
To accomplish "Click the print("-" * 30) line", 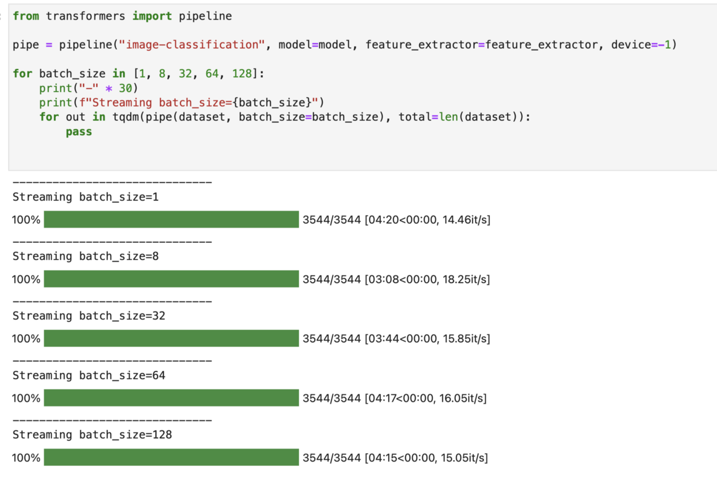I will 89,89.
